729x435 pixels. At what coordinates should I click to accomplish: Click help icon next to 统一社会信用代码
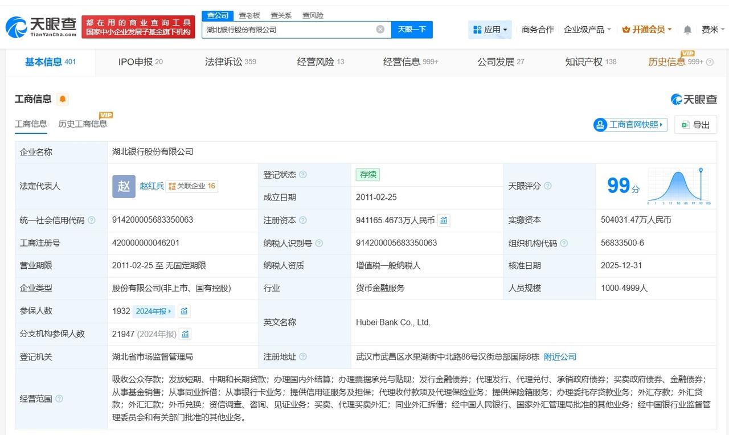point(92,220)
